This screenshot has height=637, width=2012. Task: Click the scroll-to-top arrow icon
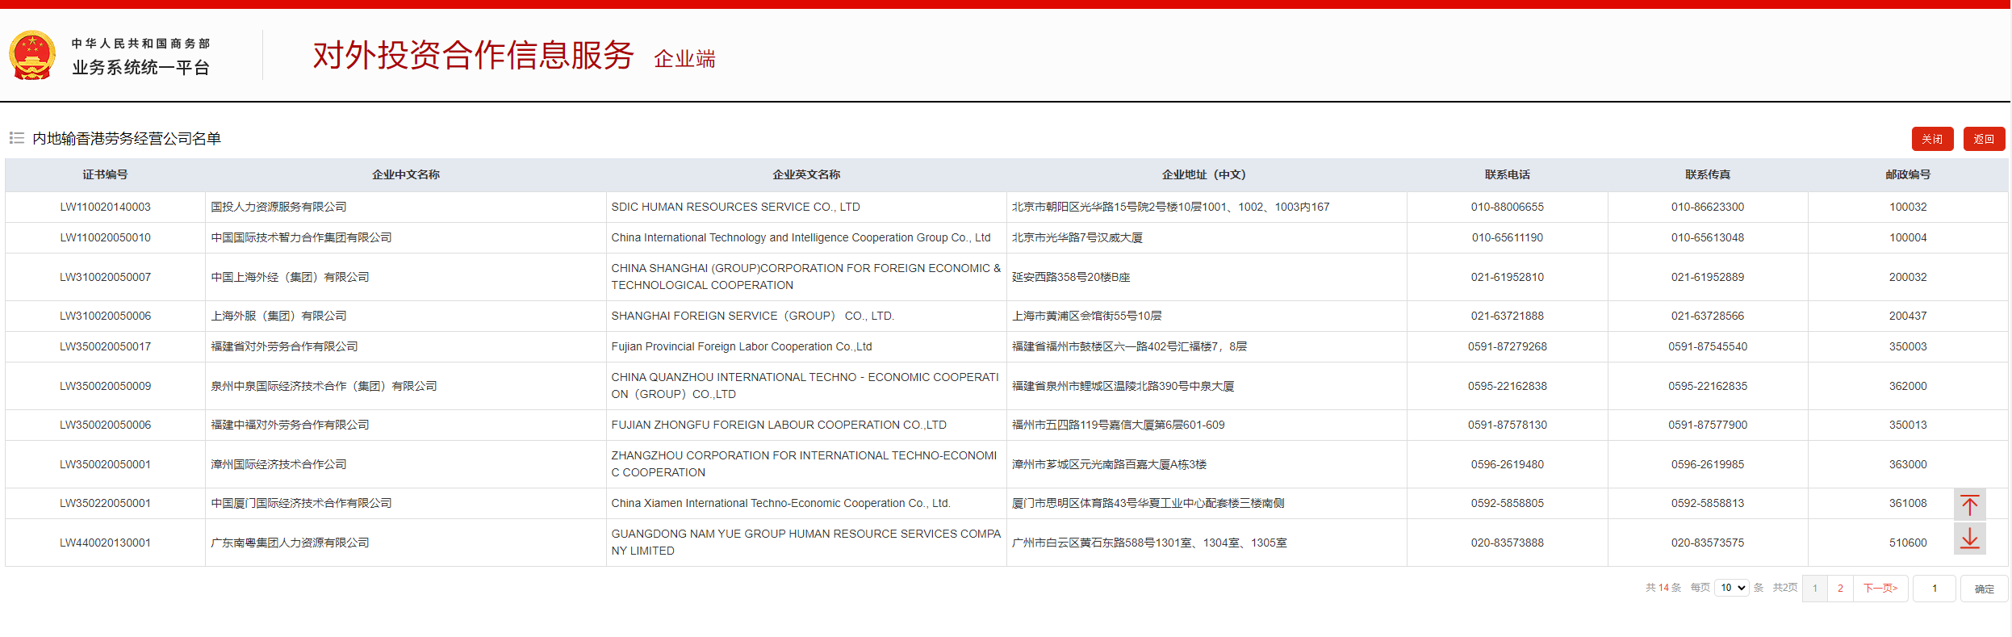tap(1969, 505)
